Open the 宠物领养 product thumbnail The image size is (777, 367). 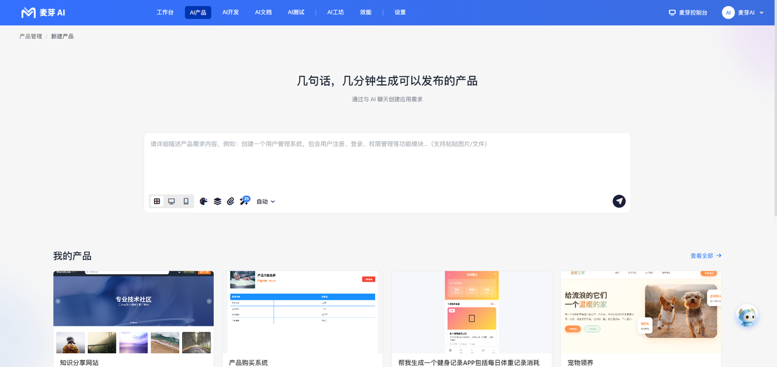tap(641, 312)
